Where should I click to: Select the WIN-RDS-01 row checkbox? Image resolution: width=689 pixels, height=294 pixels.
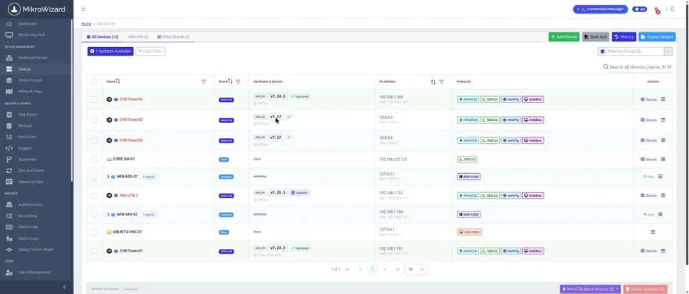94,177
